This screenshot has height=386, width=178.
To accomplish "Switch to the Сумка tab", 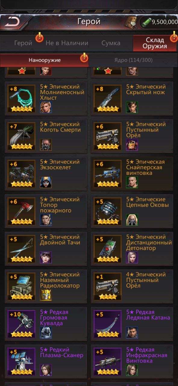I will point(111,43).
